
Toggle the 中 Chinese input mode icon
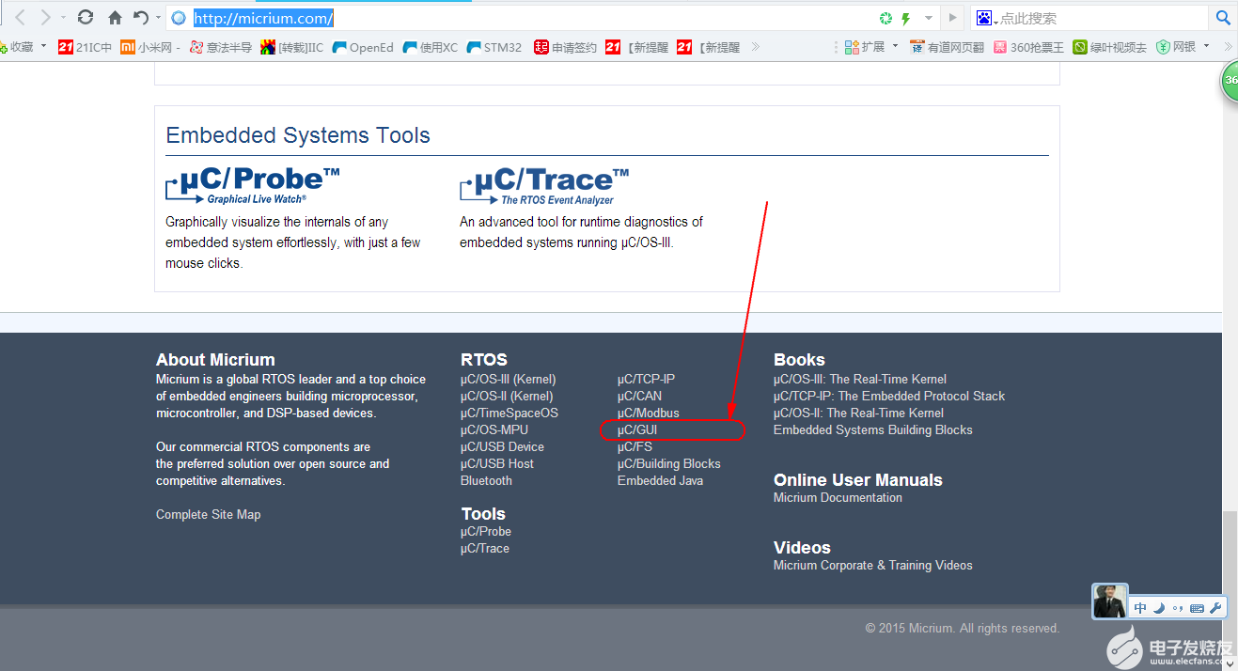tap(1140, 608)
